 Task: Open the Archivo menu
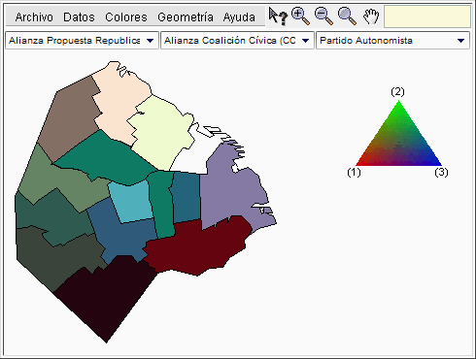[x=34, y=16]
